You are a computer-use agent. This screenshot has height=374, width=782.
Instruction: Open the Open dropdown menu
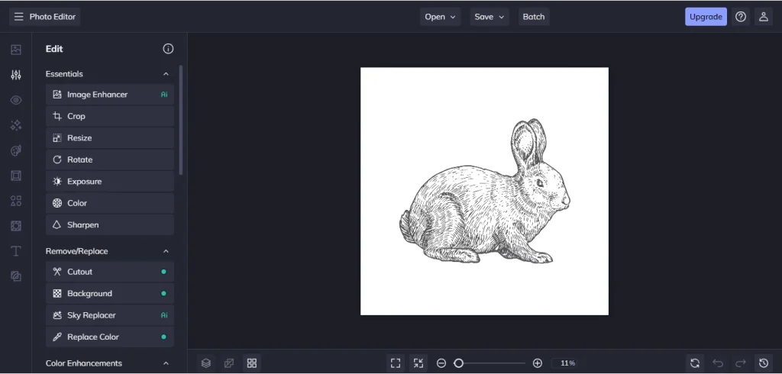[x=440, y=17]
